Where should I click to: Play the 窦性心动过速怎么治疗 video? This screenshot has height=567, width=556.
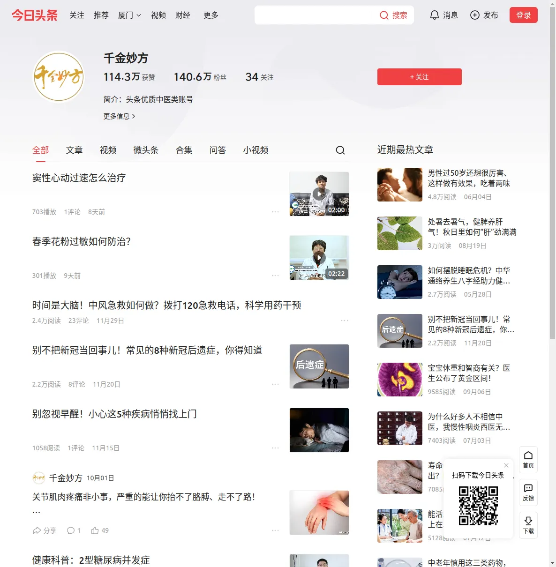pyautogui.click(x=319, y=194)
